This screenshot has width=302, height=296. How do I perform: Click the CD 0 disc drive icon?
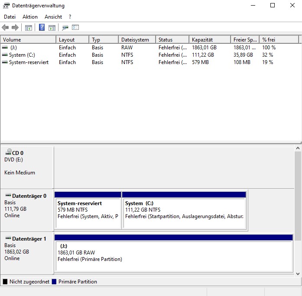pyautogui.click(x=9, y=152)
